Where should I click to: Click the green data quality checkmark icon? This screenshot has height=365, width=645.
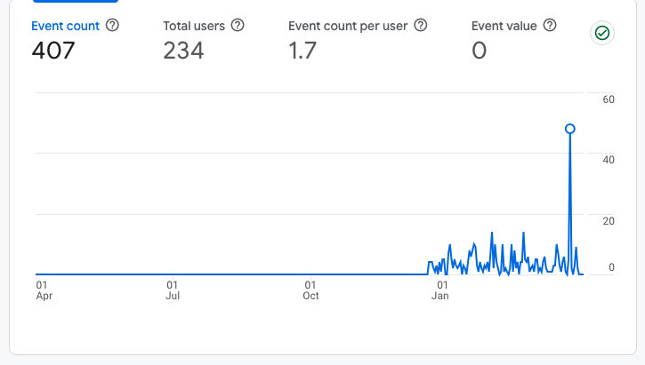(602, 33)
